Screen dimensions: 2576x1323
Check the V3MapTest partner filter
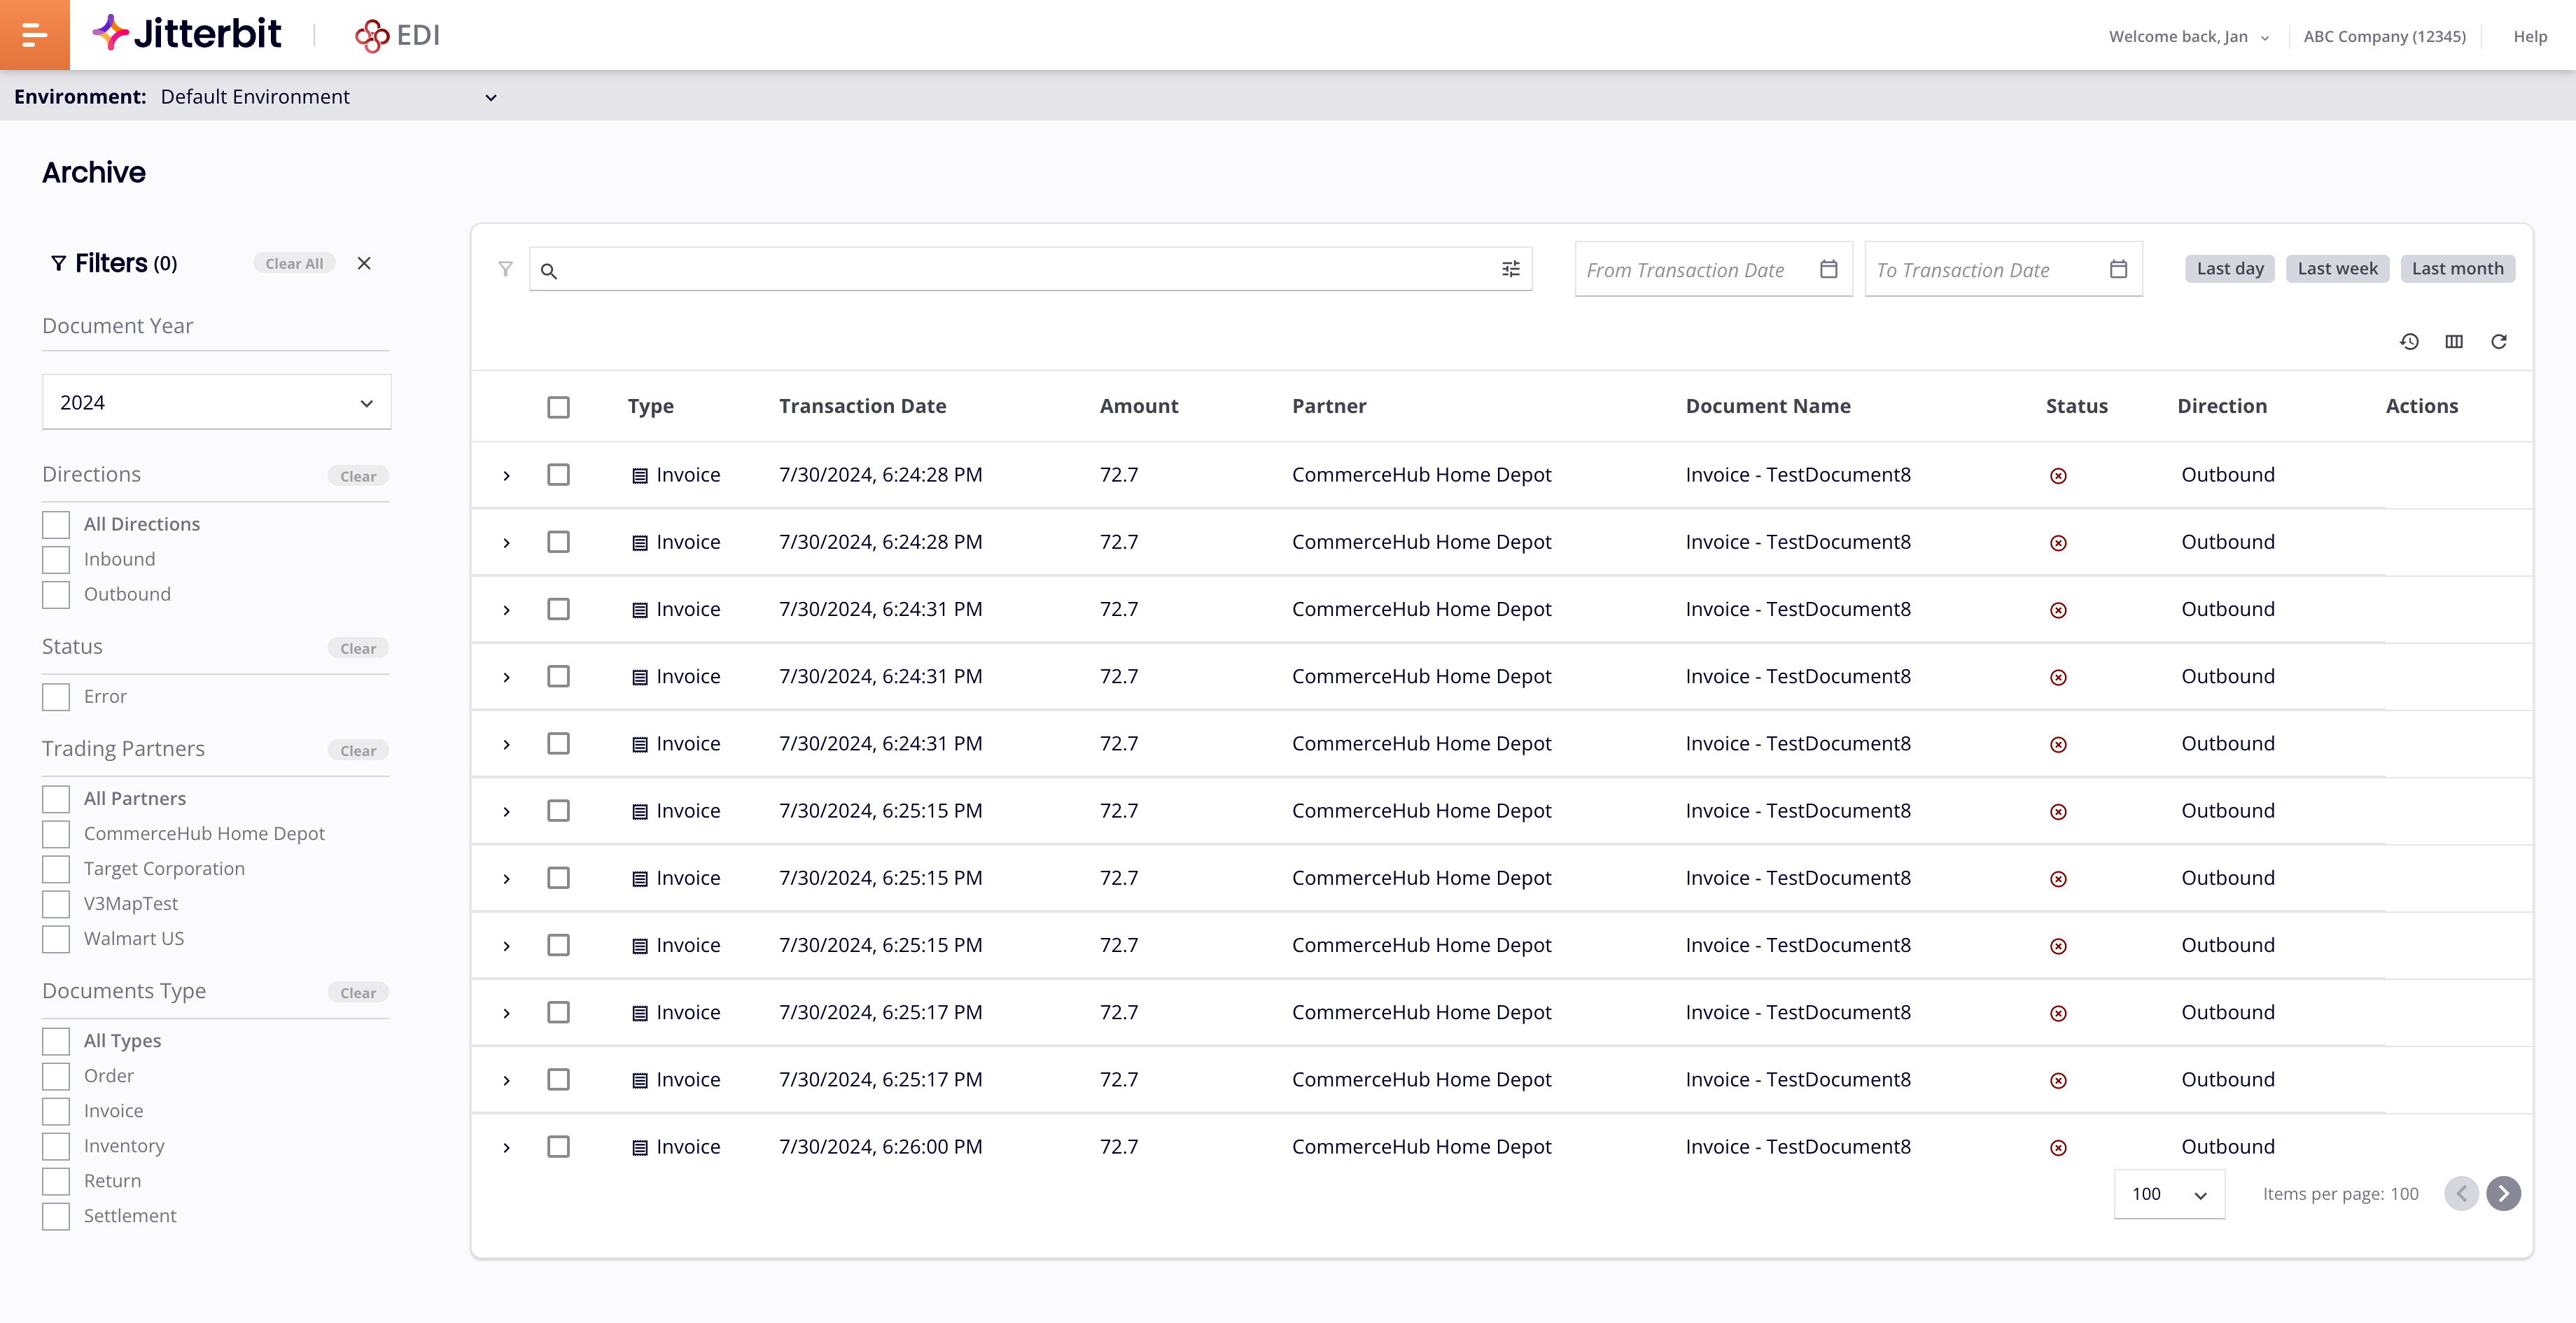pos(56,904)
